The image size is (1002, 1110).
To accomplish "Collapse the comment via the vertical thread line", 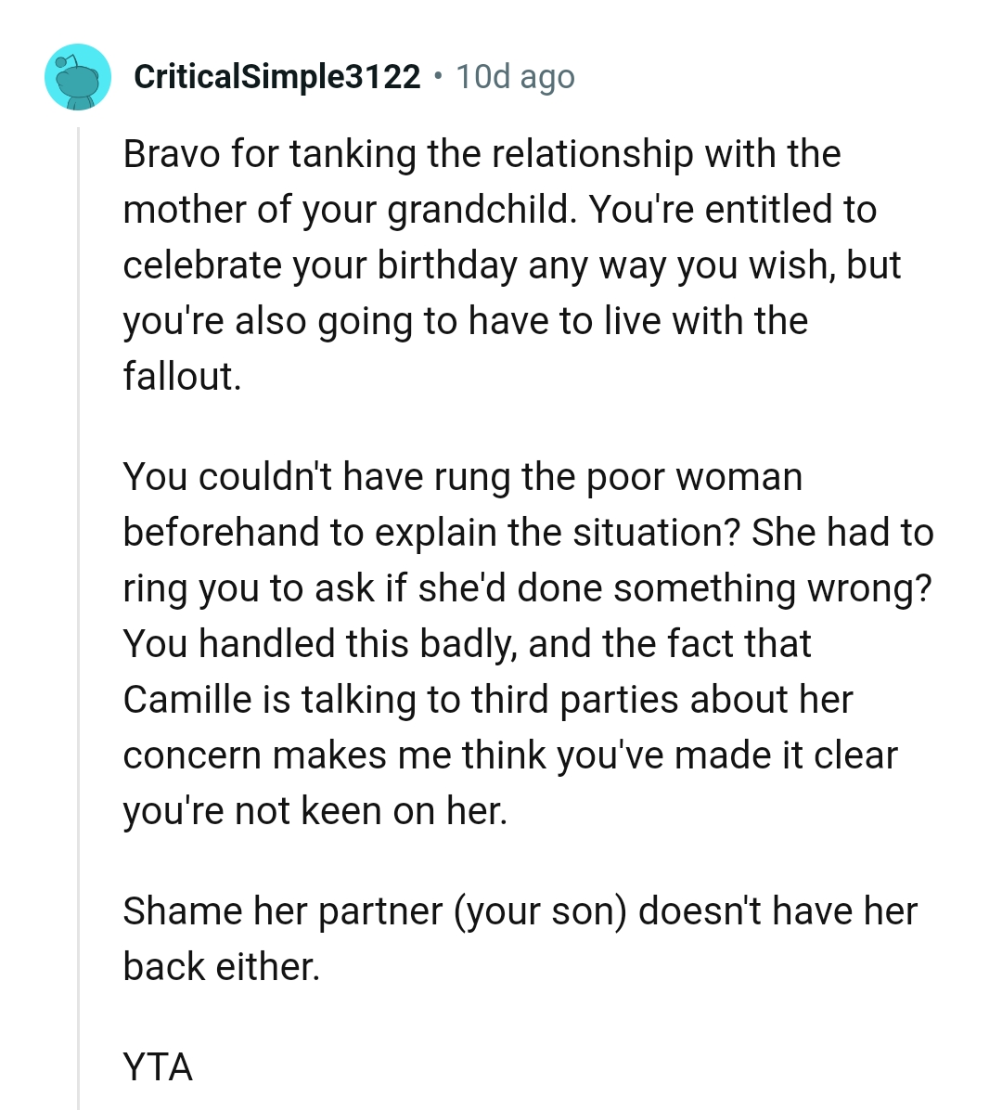I will pos(79,557).
